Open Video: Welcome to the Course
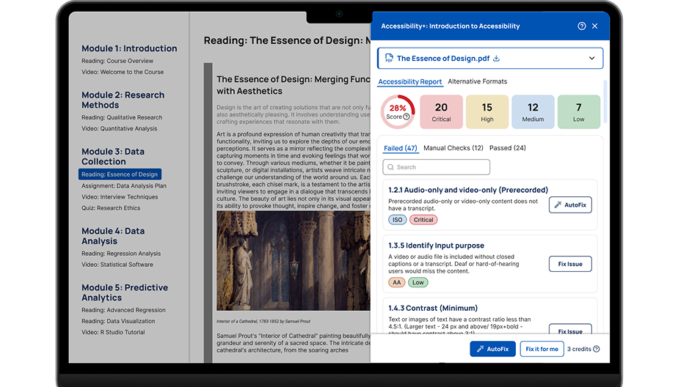 [123, 72]
